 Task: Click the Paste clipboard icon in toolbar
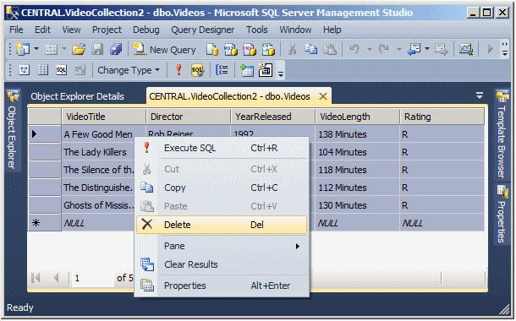pos(329,50)
